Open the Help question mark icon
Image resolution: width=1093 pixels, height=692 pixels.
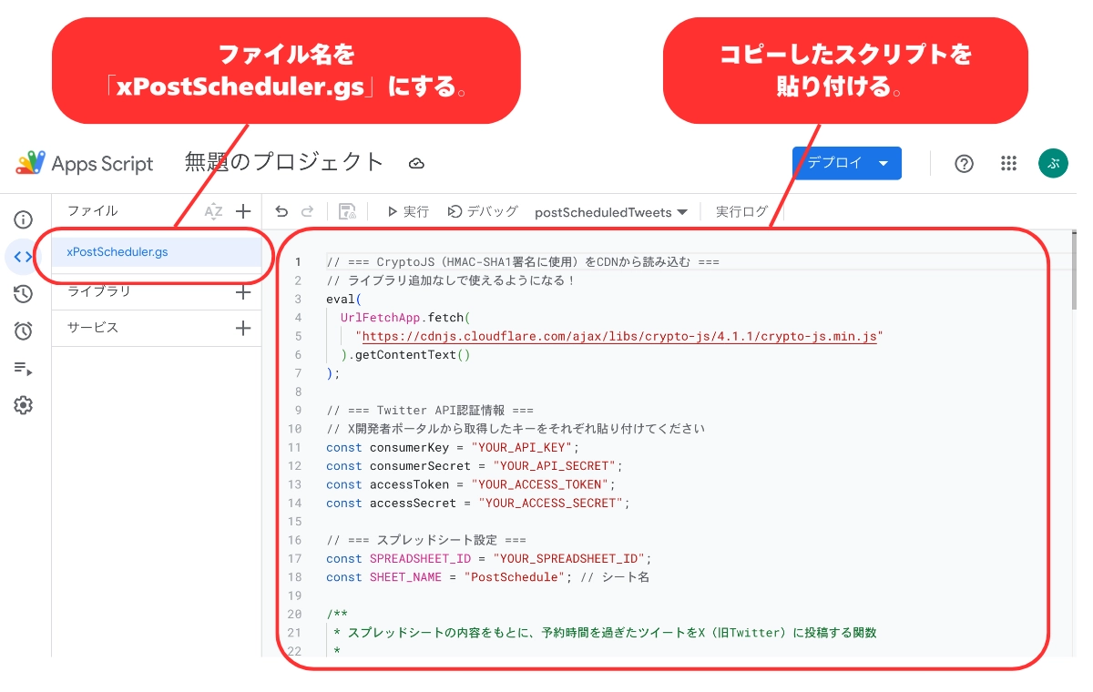click(x=964, y=164)
